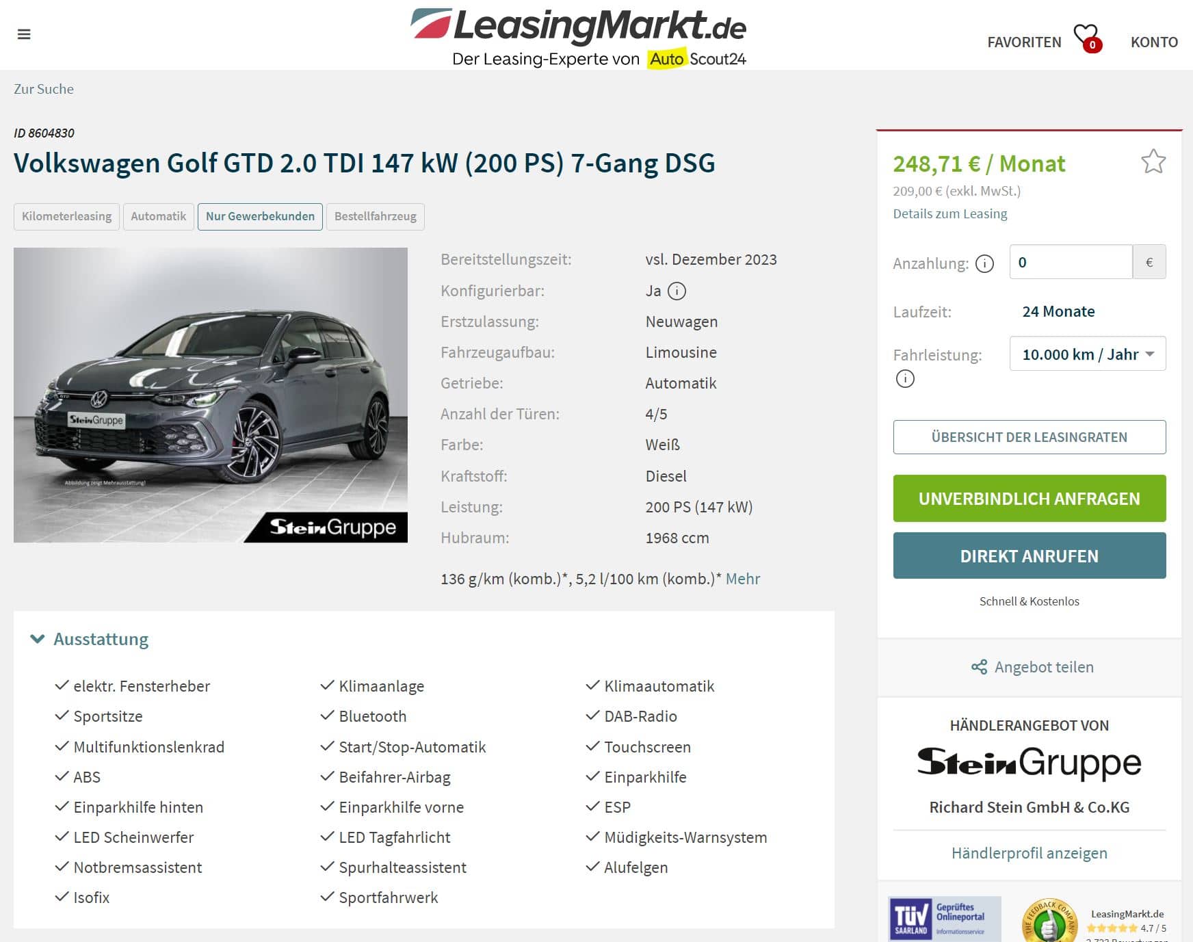Click the Bestellfahrzeug tag
The image size is (1193, 942).
(376, 216)
